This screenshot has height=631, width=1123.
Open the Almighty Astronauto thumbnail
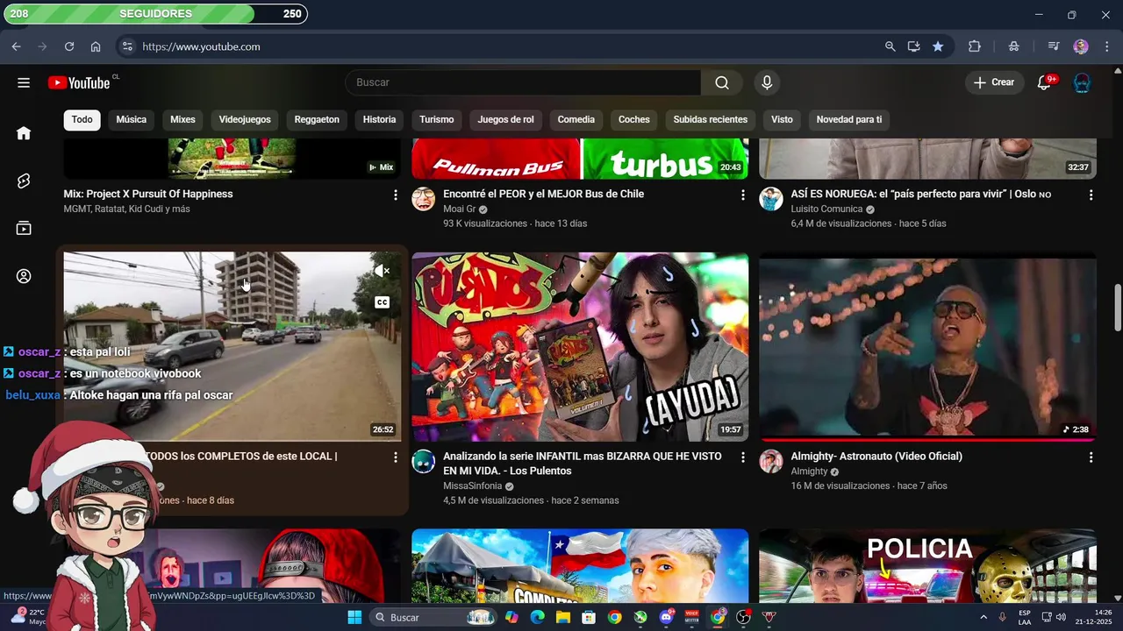927,347
